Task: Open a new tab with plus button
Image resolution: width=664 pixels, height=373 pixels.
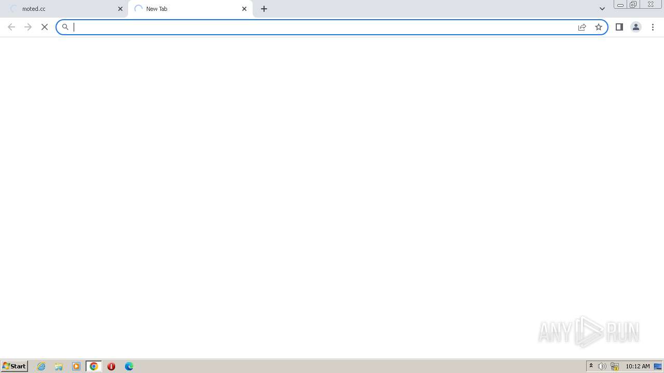Action: point(264,9)
